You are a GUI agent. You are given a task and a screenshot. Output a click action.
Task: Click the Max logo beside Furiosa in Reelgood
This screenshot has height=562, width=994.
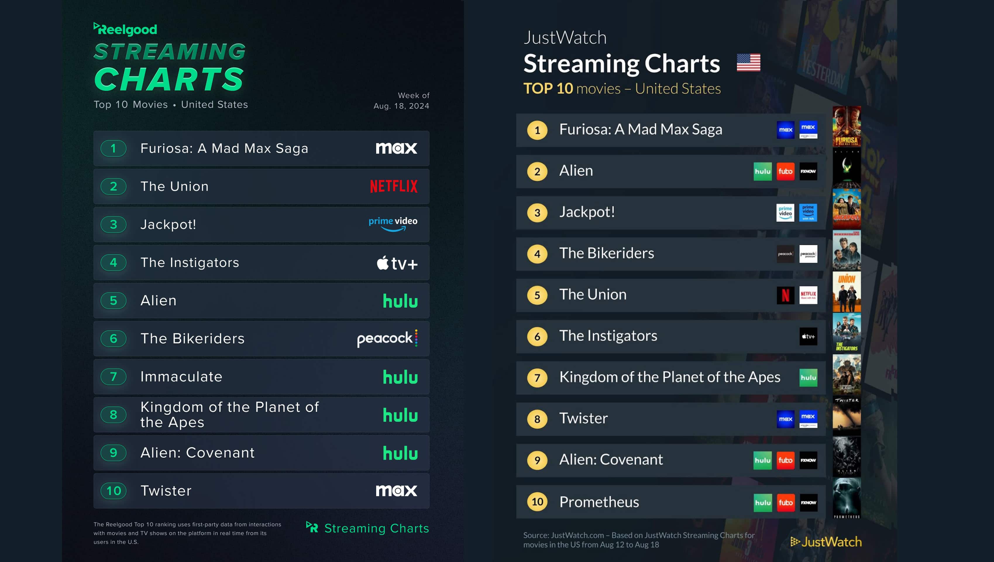tap(396, 148)
